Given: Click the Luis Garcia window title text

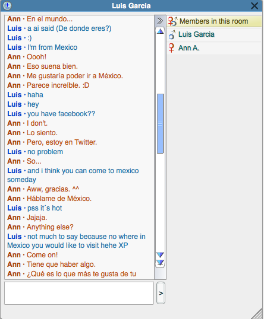Looking at the screenshot, I should click(x=131, y=6).
